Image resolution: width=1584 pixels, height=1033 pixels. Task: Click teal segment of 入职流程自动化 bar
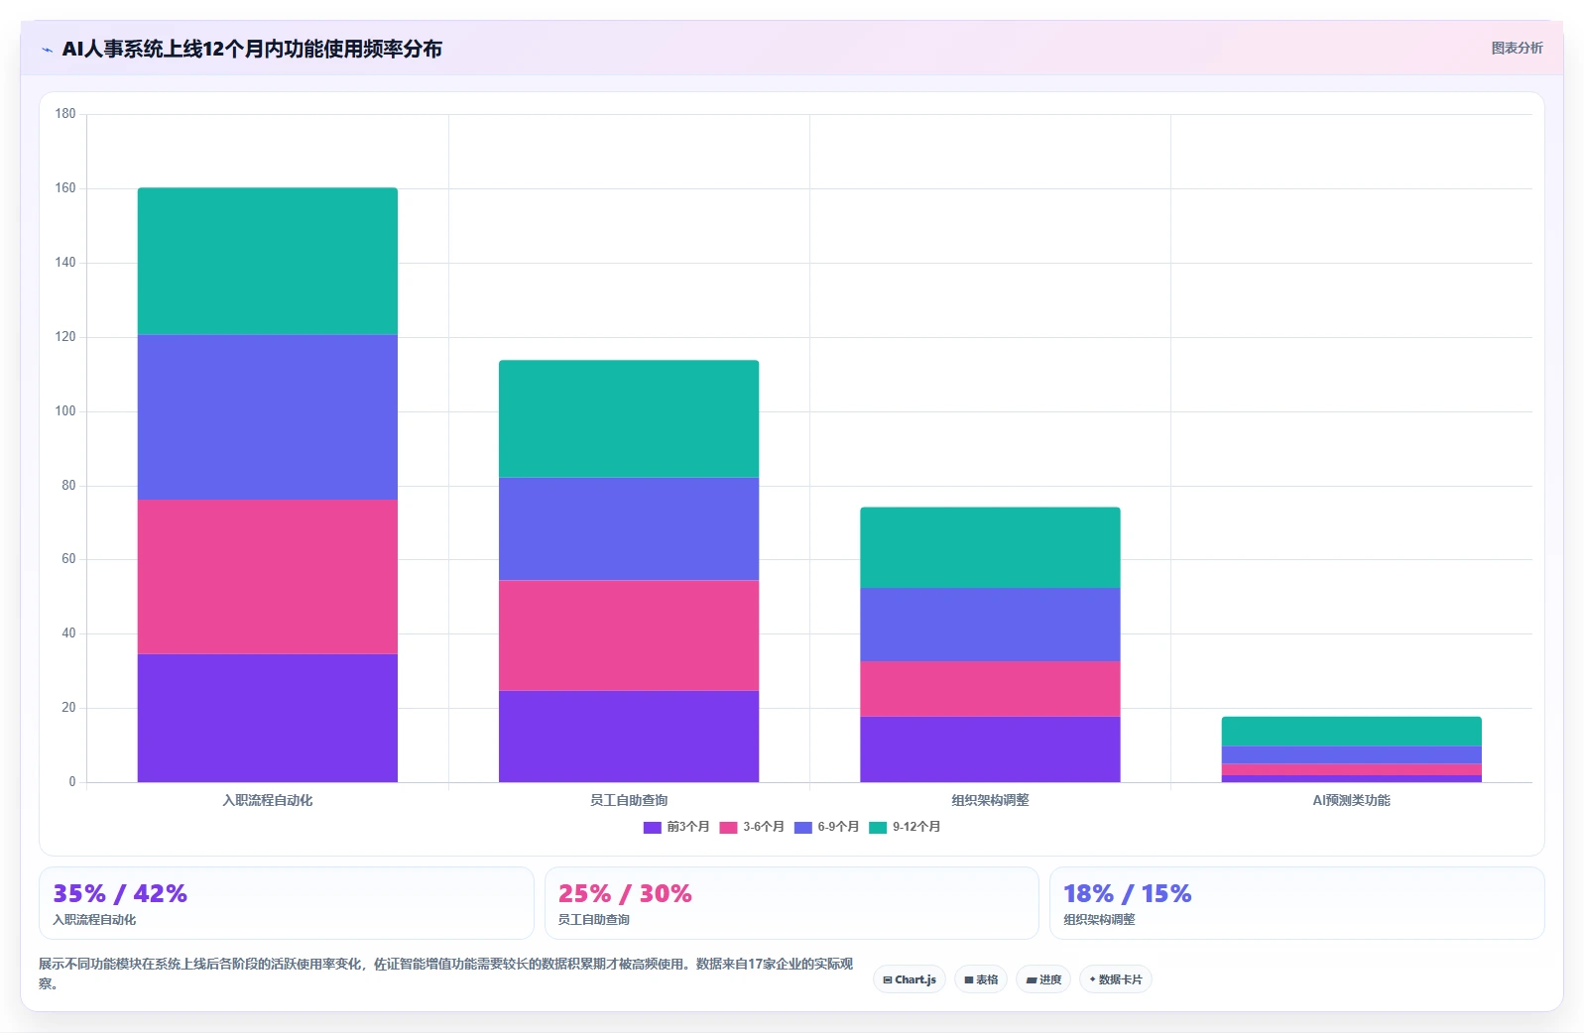[x=268, y=262]
